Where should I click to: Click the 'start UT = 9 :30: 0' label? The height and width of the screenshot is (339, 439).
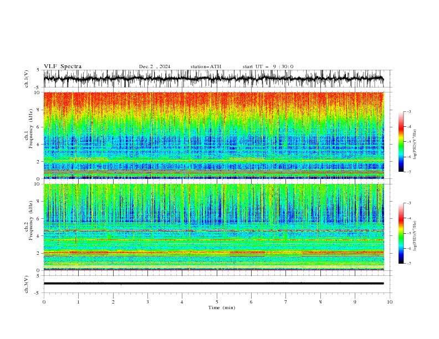268,66
